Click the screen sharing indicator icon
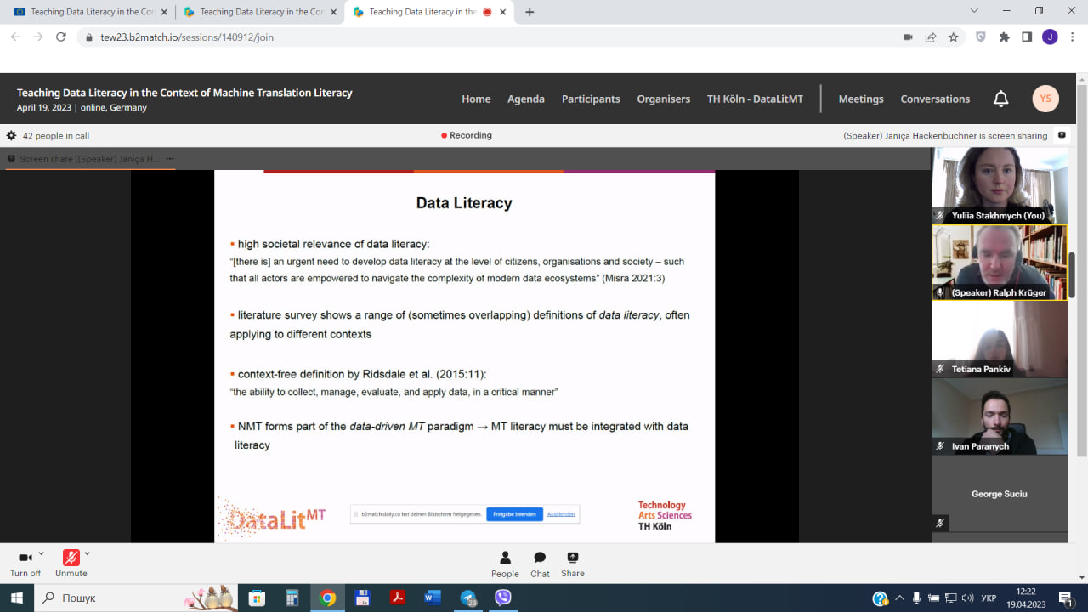Viewport: 1088px width, 612px height. pyautogui.click(x=1062, y=135)
